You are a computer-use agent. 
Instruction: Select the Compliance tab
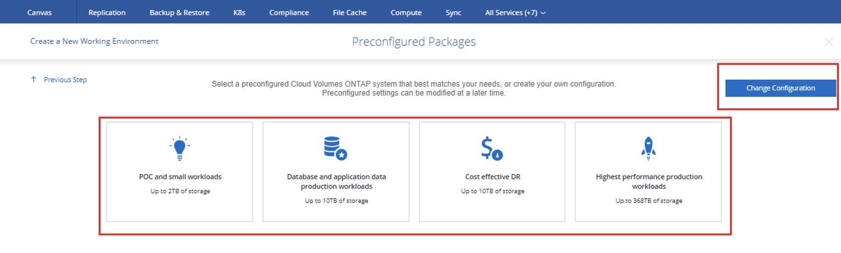[x=289, y=13]
